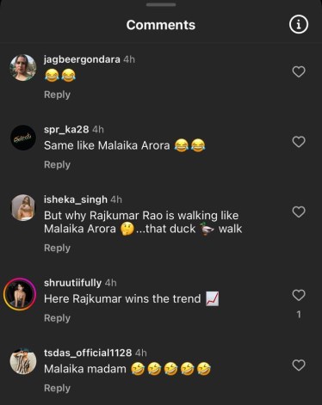Open isheka_singh's profile photo
The width and height of the screenshot is (322, 405).
pos(23,208)
